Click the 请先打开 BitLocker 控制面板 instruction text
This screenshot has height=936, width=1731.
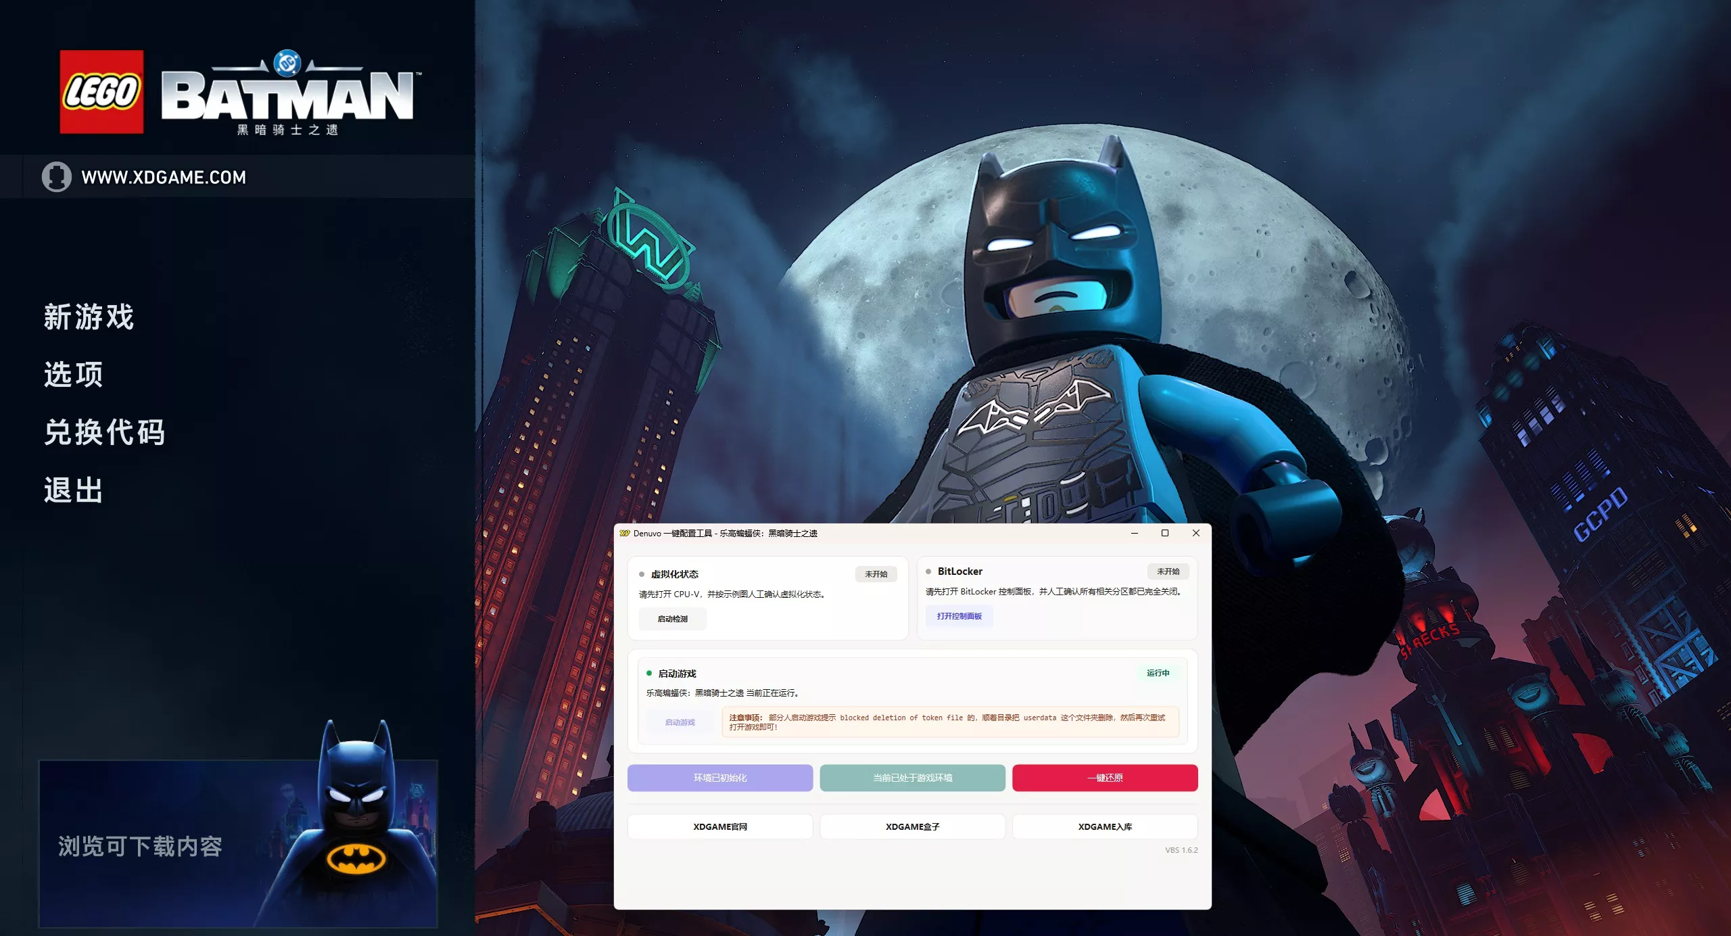tap(1053, 592)
